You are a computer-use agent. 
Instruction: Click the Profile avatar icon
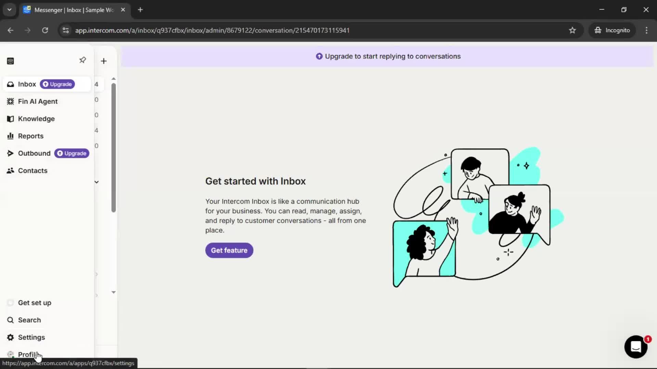[x=11, y=354]
